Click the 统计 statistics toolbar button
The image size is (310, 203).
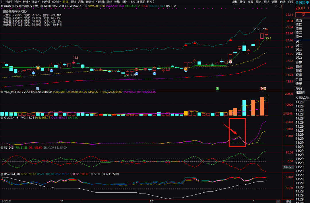click(258, 2)
